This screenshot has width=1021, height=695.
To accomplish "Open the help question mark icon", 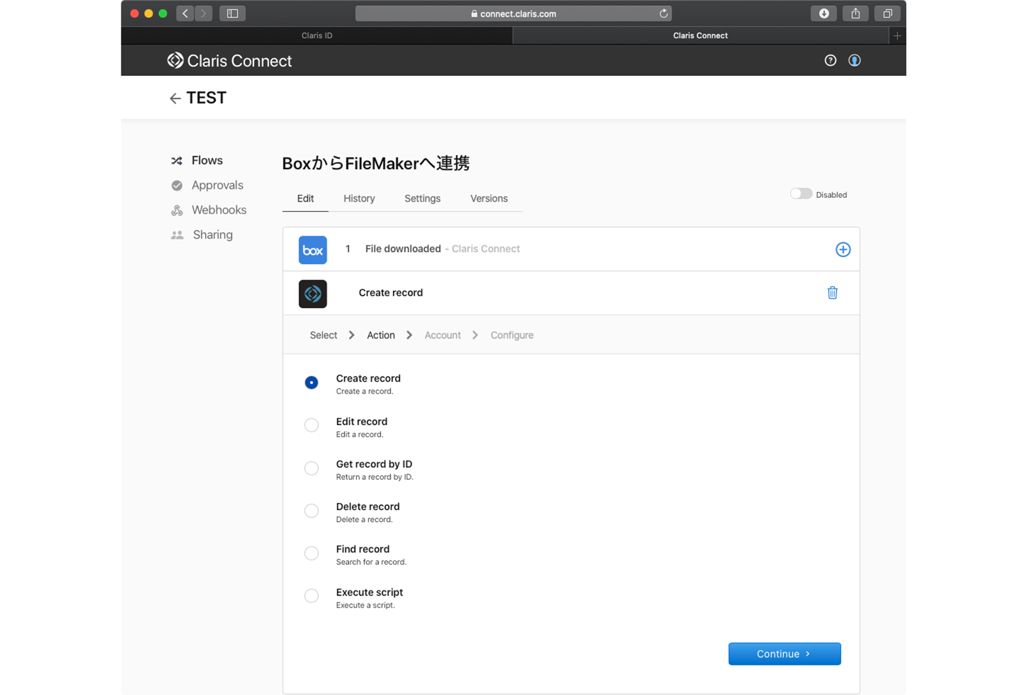I will 830,61.
